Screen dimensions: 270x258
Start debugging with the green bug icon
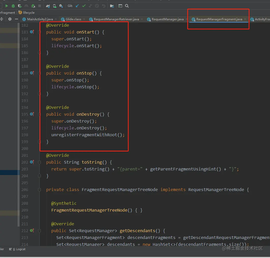pos(13,6)
